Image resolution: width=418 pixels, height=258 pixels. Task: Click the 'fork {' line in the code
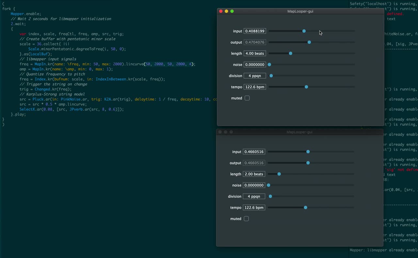[9, 9]
